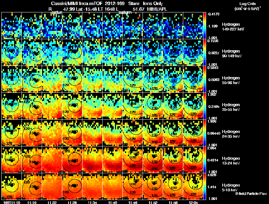
Task: Open the 55-90 keV image panel at 11:16
Action: [32, 79]
